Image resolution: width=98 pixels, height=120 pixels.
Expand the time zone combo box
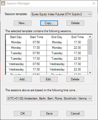[x=49, y=98]
